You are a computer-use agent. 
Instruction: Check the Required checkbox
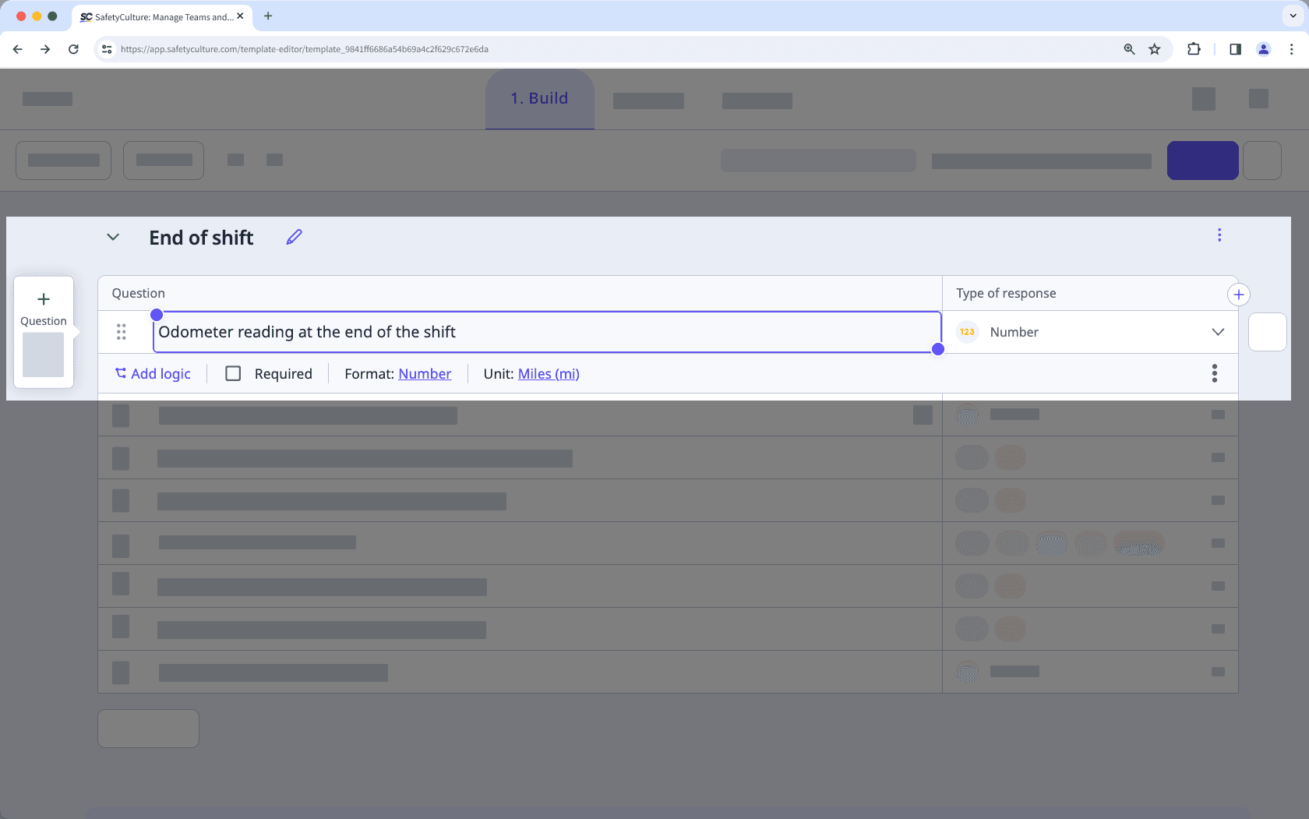[x=232, y=373]
